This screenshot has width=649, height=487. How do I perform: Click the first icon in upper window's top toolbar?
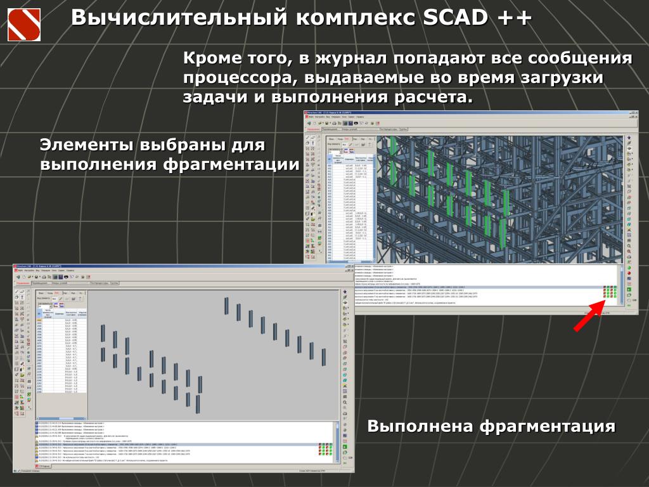309,123
